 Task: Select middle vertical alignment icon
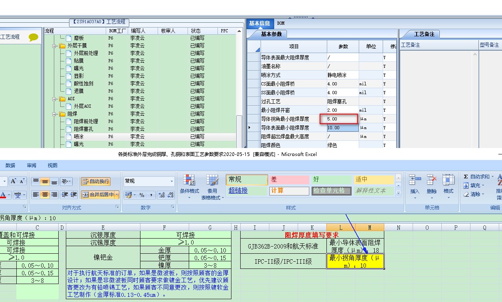click(45, 182)
